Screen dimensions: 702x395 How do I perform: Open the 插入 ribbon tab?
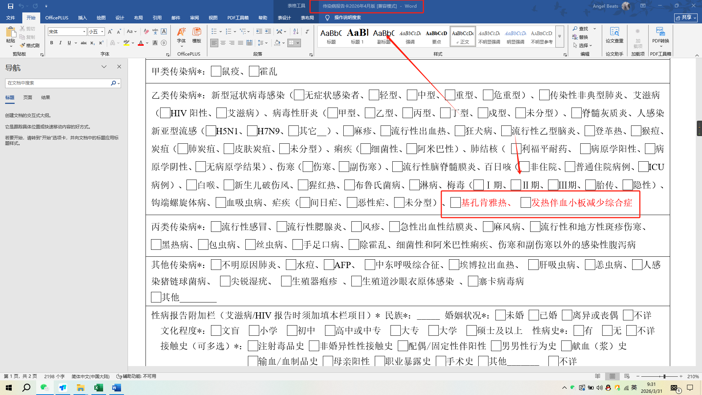82,18
